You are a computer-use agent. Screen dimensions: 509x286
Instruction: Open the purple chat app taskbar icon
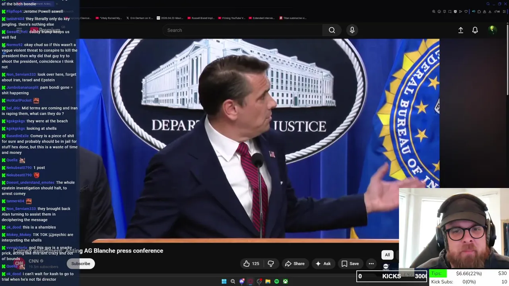click(x=241, y=281)
